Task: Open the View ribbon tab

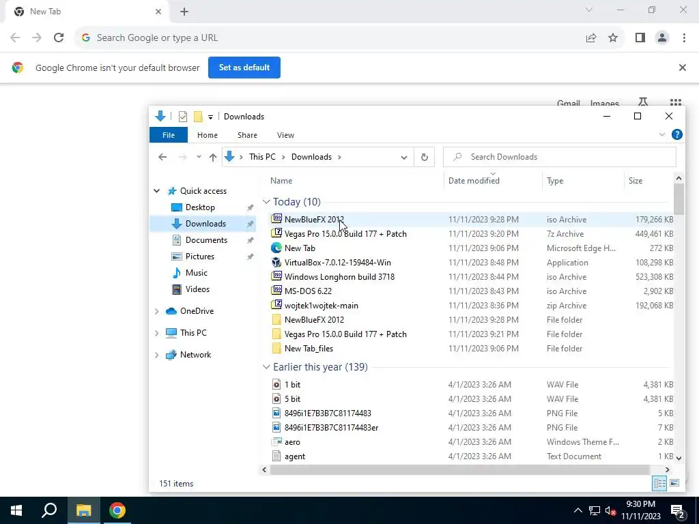Action: (x=285, y=135)
